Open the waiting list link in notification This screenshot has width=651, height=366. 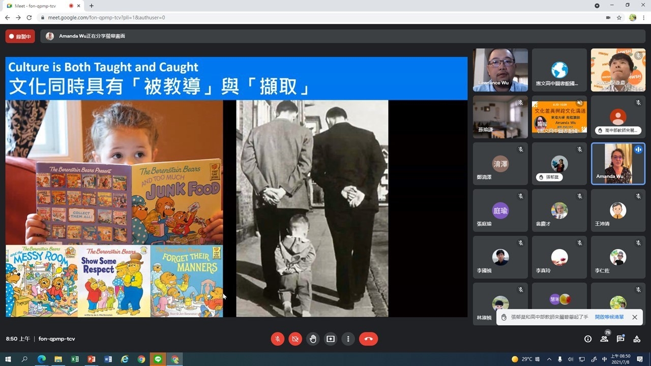tap(609, 317)
